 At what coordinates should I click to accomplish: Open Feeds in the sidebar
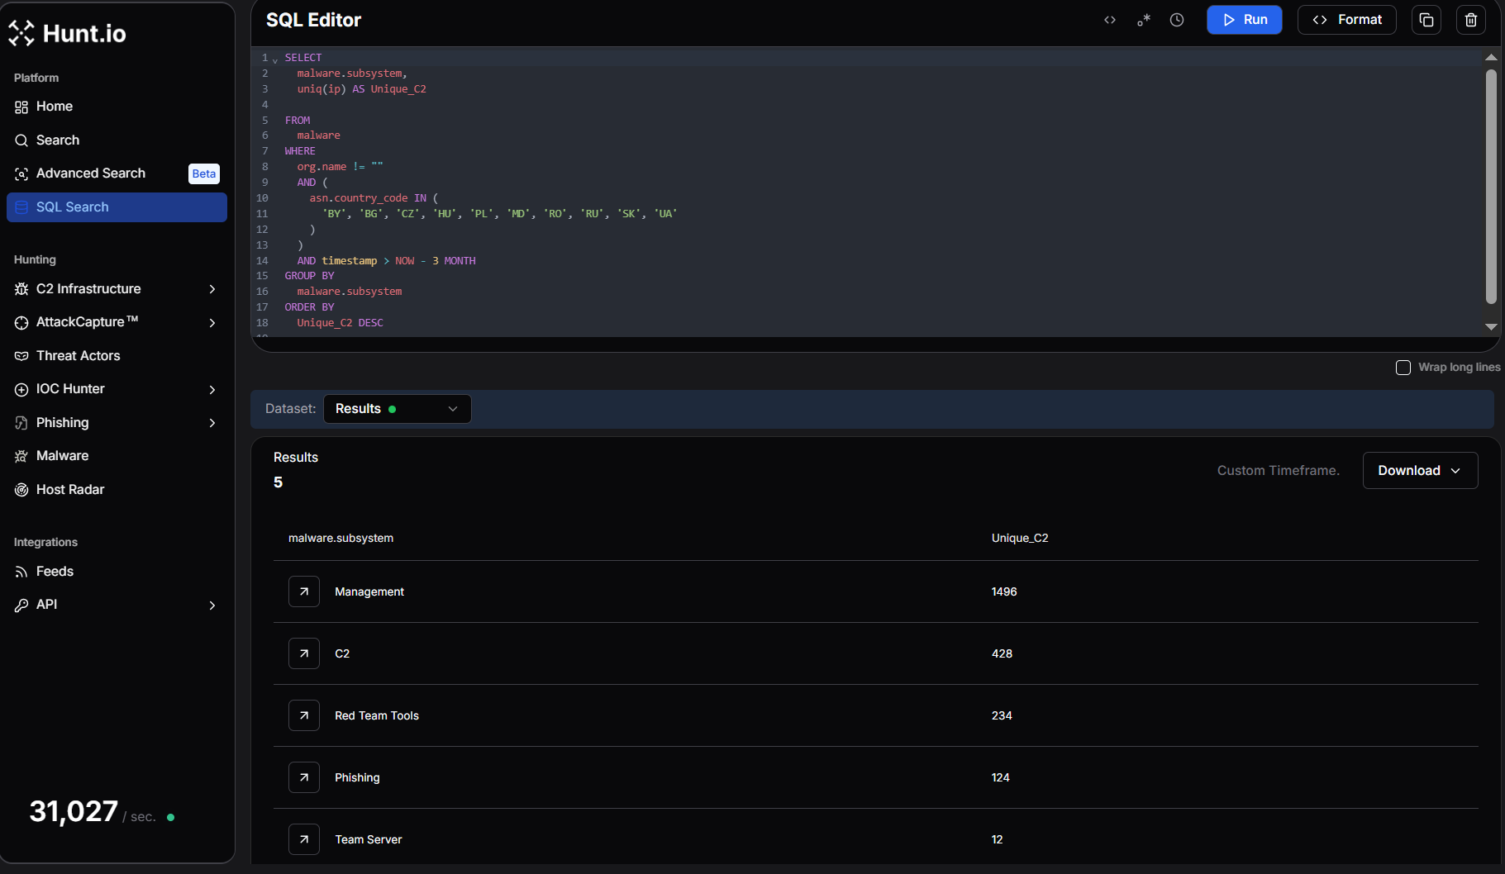point(117,572)
